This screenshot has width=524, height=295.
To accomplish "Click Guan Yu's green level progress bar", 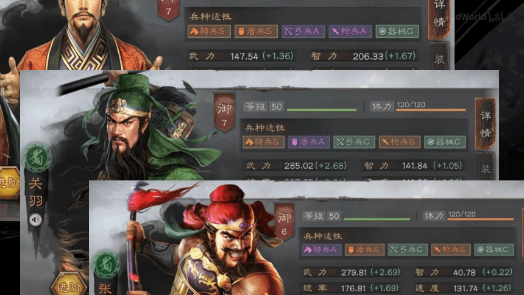I will [x=322, y=110].
